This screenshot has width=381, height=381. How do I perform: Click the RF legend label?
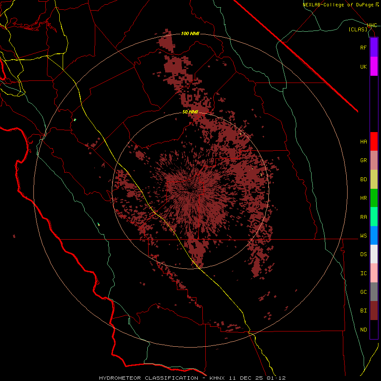point(364,47)
